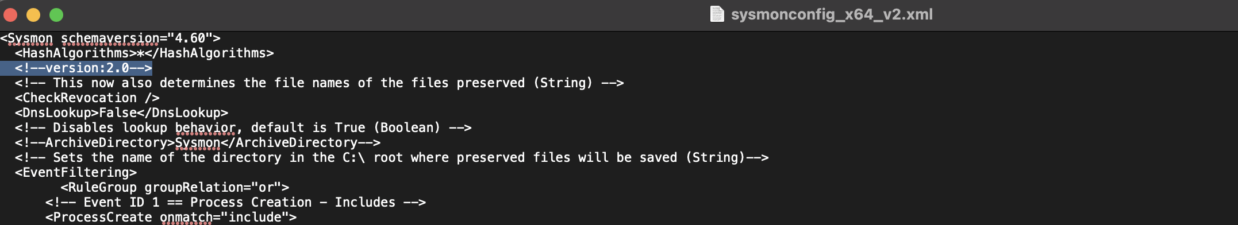The width and height of the screenshot is (1238, 225).
Task: Click the EventFiltering opening tag
Action: click(76, 173)
